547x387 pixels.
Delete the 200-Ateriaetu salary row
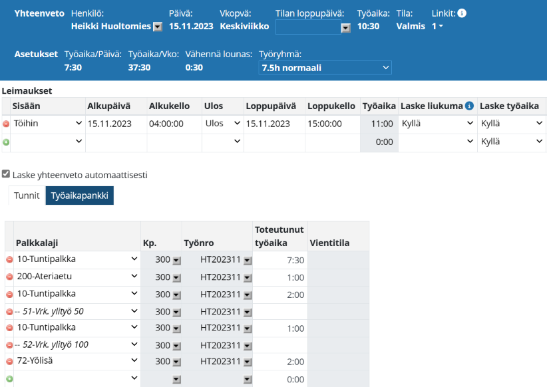click(9, 277)
